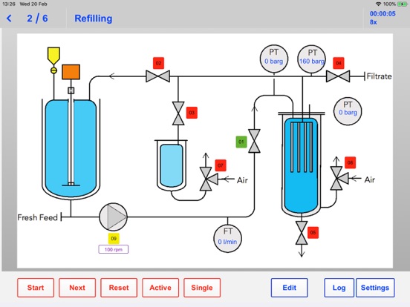Click the Filtrate valve 04 symbol

tap(338, 76)
